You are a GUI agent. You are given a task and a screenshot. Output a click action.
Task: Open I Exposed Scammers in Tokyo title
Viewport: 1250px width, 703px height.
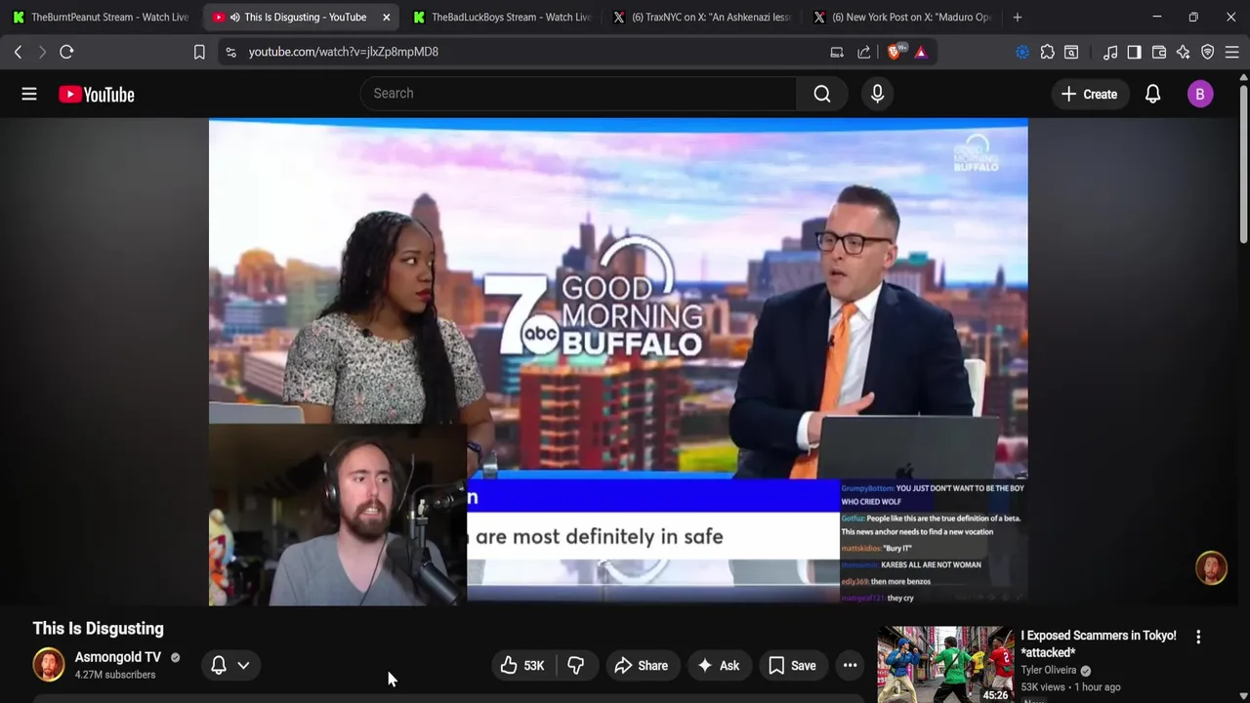1099,643
